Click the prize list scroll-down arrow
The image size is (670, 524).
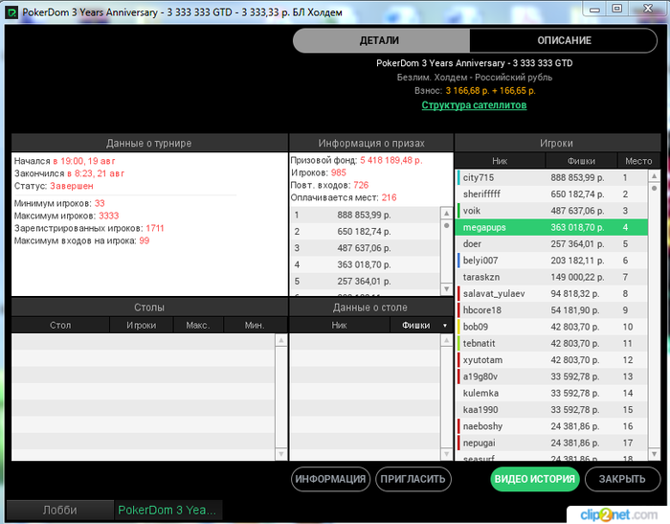tap(447, 288)
